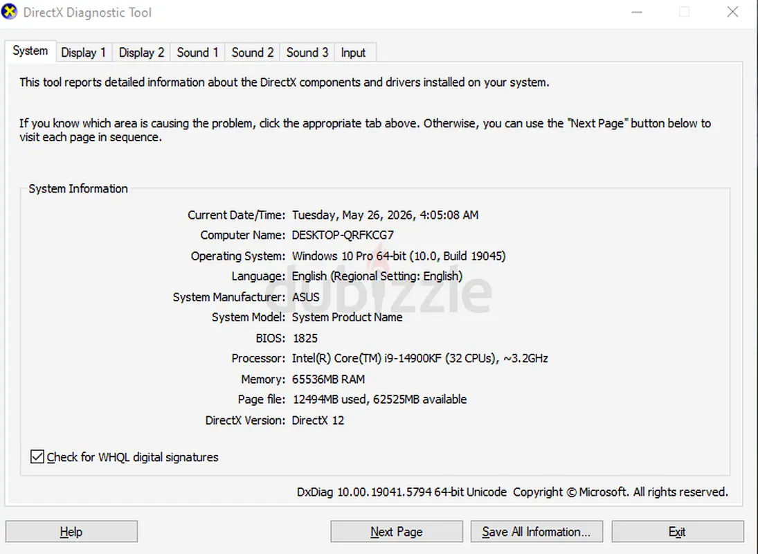Minimize the DirectX Diagnostic Tool window
The width and height of the screenshot is (758, 554).
point(637,12)
